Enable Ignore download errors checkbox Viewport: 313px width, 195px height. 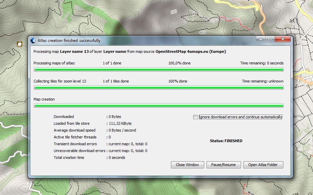195,117
